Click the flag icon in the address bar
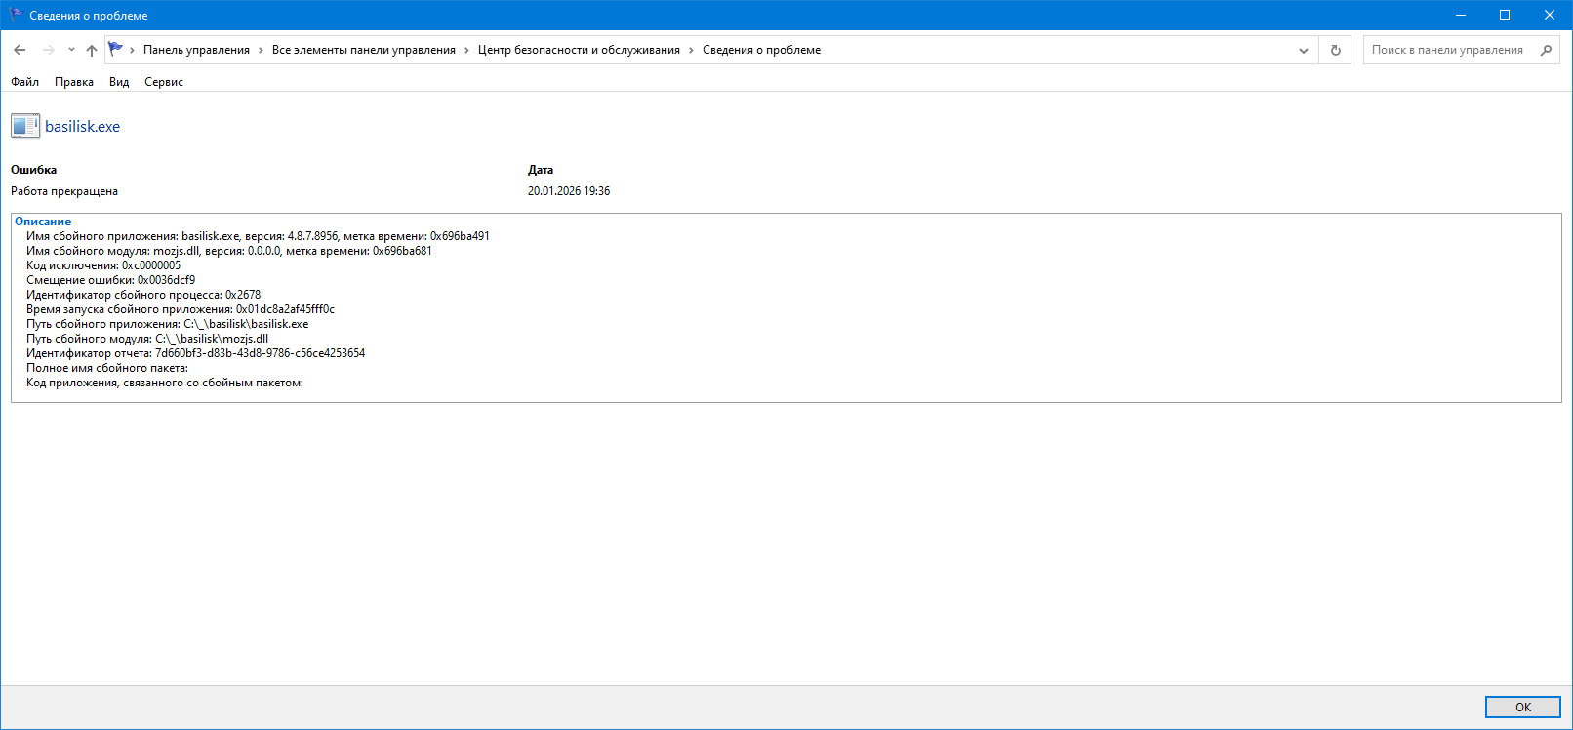 [x=116, y=49]
